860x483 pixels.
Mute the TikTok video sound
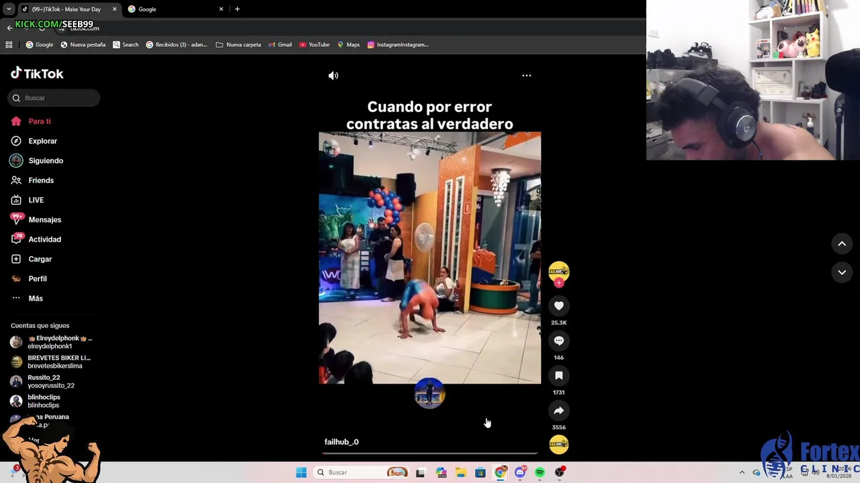(x=333, y=76)
